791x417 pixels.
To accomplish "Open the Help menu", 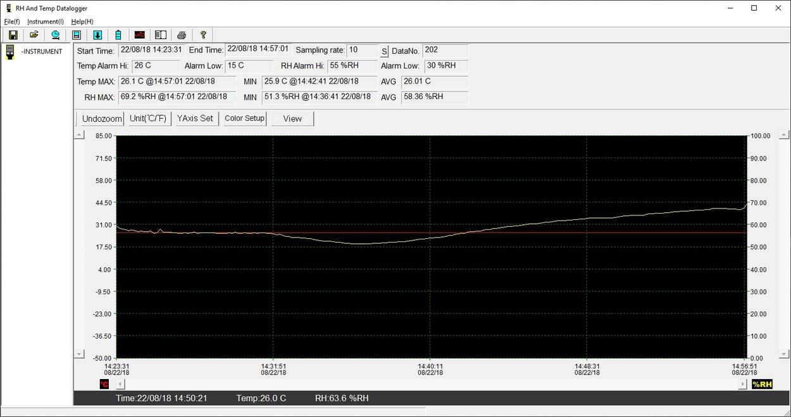I will click(82, 21).
